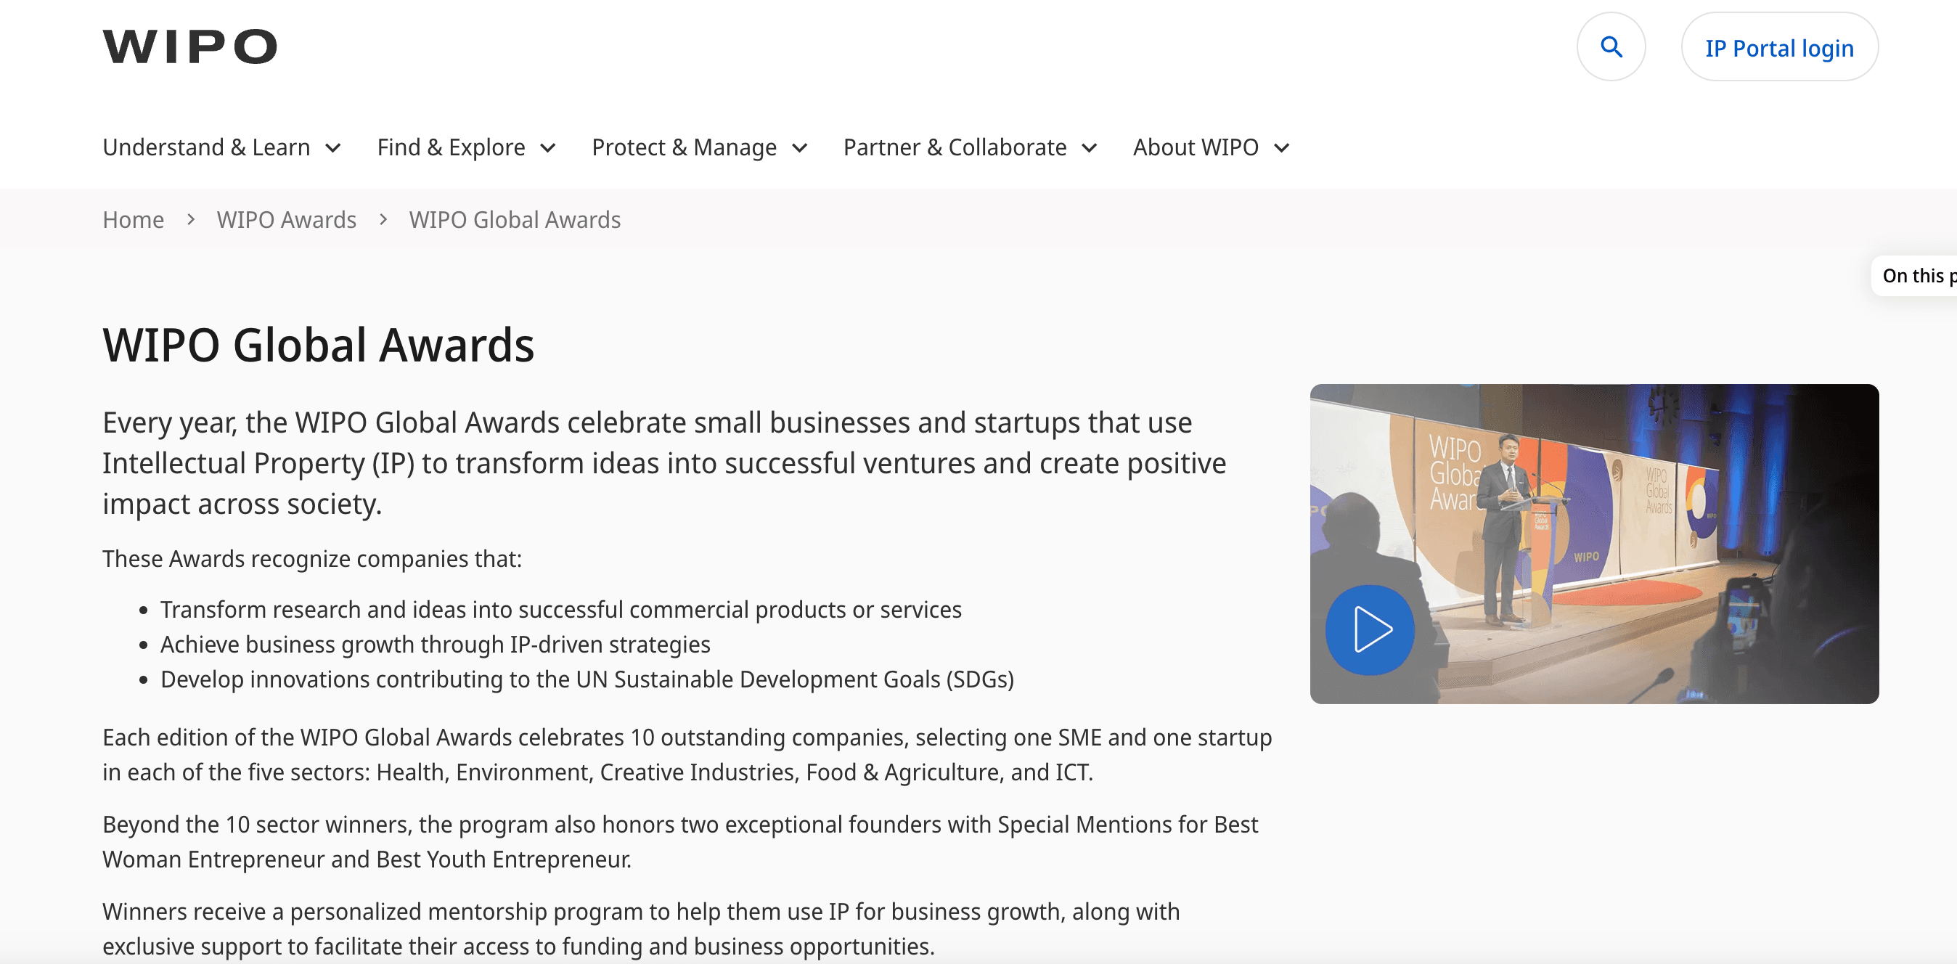
Task: Click the WIPO Global Awards page heading
Action: tap(319, 345)
